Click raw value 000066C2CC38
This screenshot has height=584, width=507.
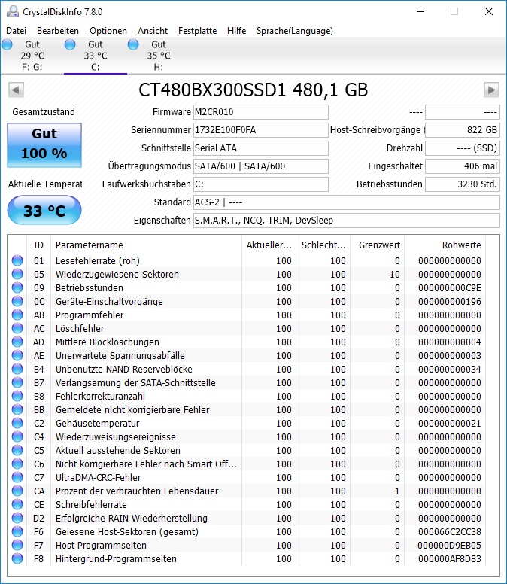tap(449, 531)
